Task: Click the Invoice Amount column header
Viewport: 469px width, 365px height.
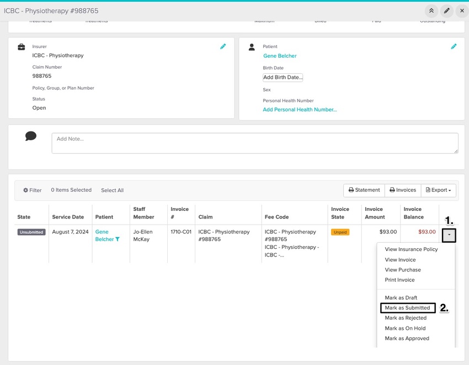Action: coord(375,213)
